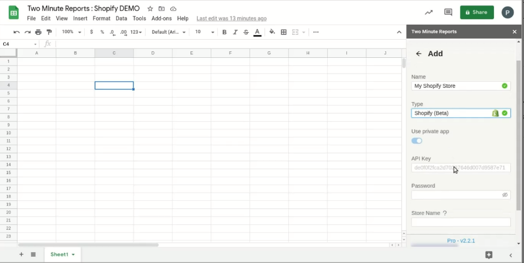Open the account avatar P
Screen dimensions: 524x263
(x=507, y=13)
